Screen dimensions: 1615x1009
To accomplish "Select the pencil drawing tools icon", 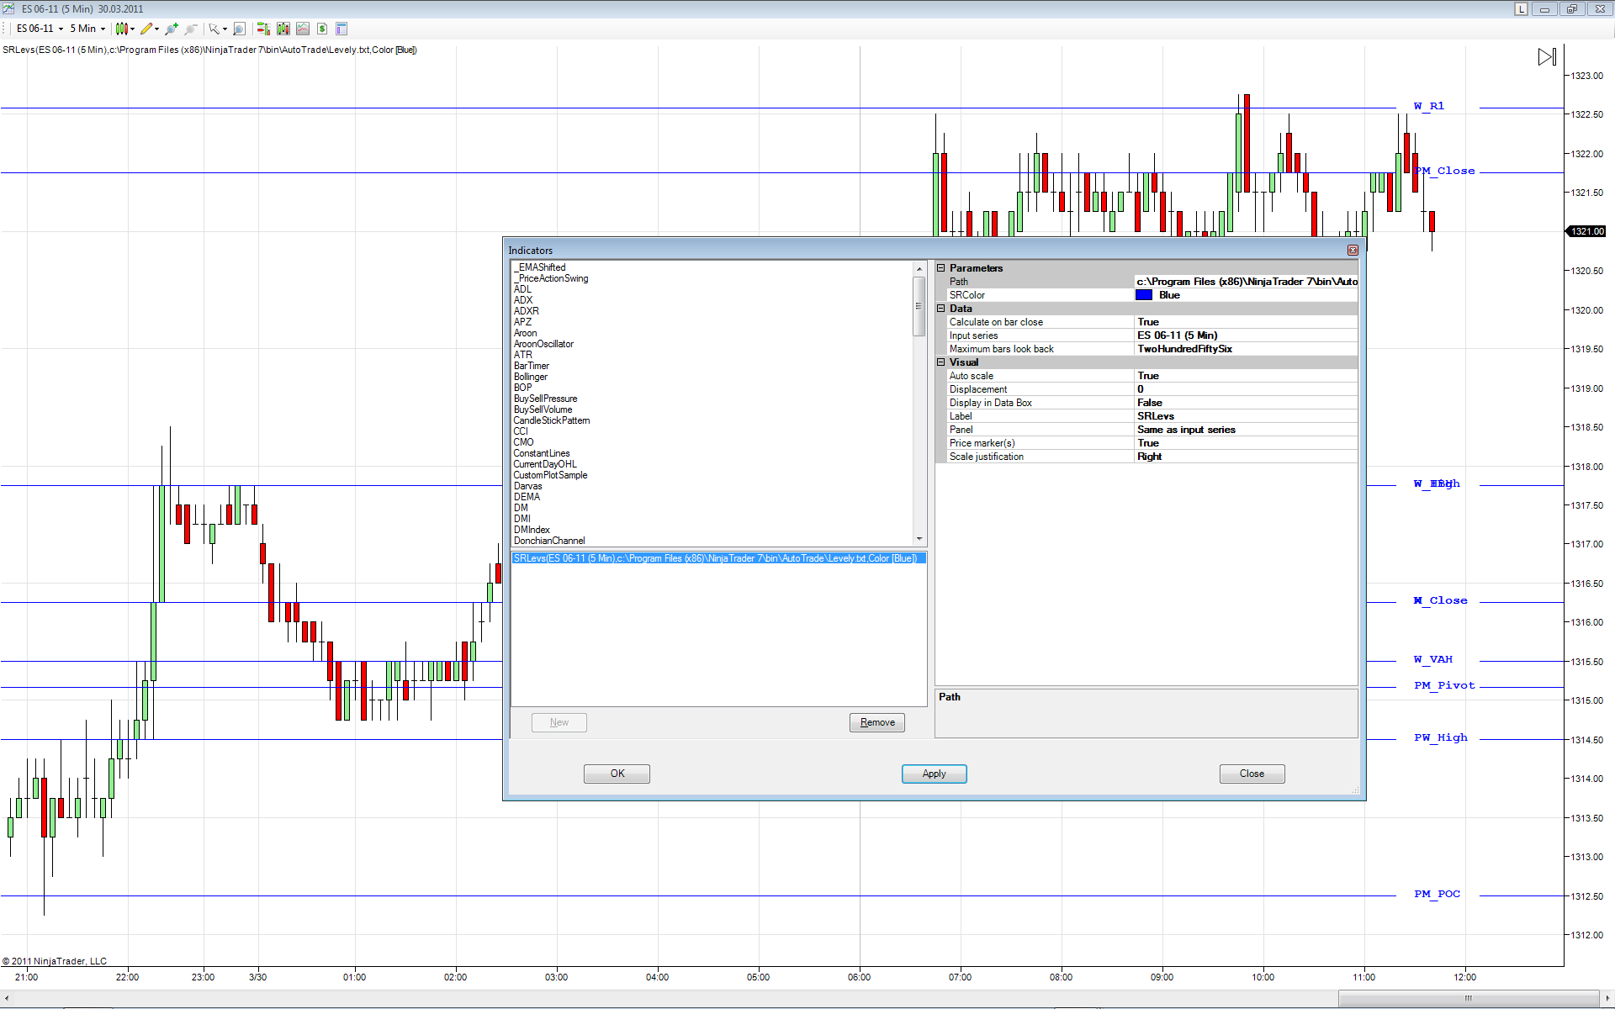I will point(147,29).
